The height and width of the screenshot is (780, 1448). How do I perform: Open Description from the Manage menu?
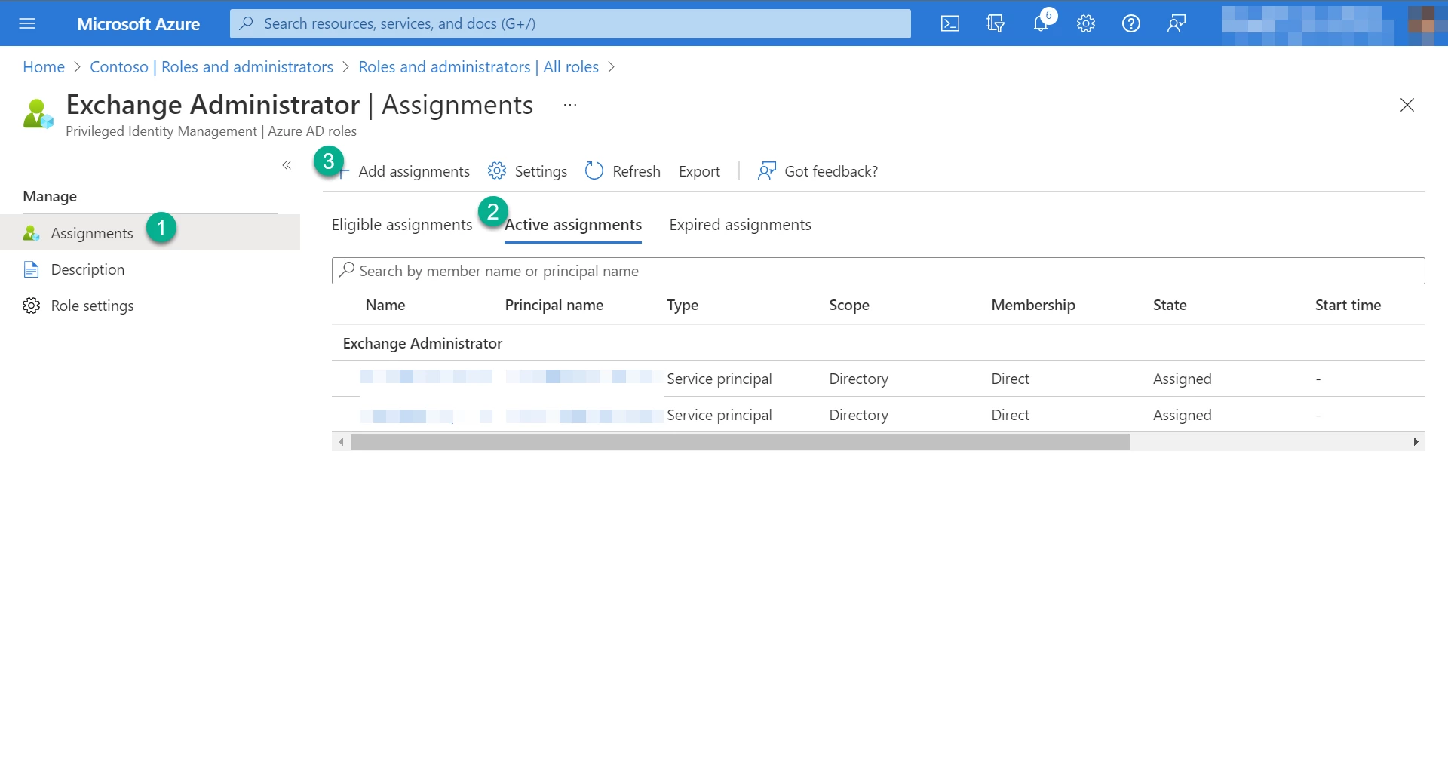[x=87, y=269]
